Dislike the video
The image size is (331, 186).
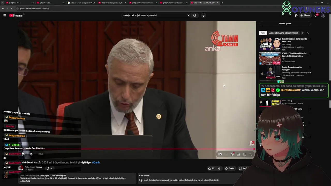[219, 168]
